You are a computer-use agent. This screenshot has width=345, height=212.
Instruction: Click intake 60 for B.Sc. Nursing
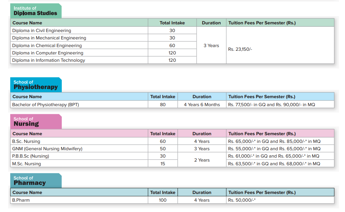tap(163, 141)
